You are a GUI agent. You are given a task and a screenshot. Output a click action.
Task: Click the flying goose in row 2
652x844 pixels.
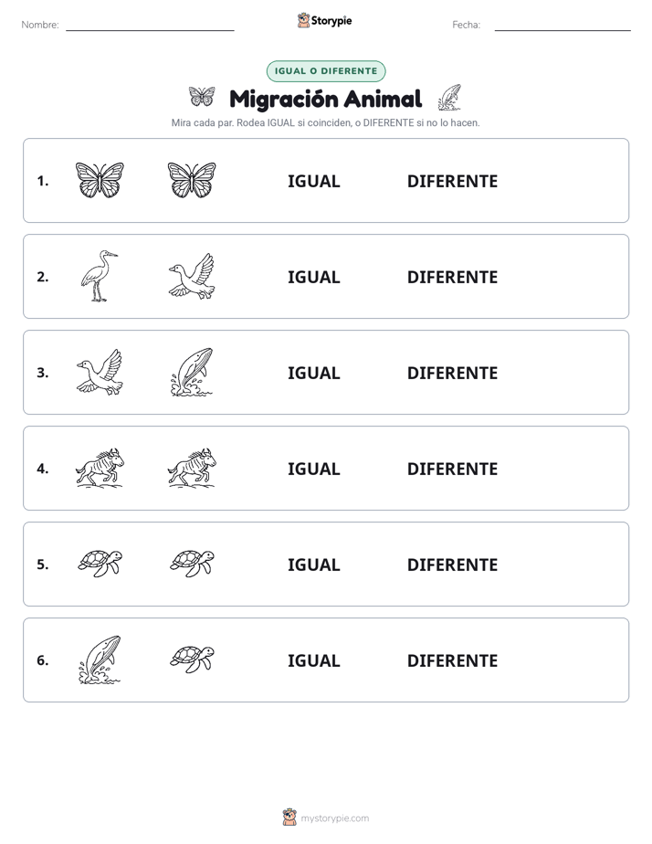point(192,276)
